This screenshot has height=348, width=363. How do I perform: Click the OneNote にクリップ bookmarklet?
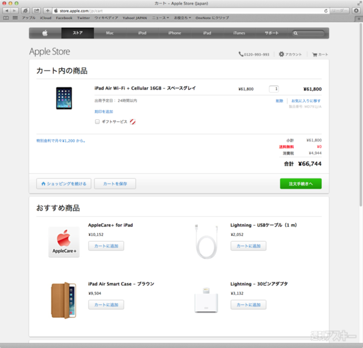click(x=212, y=18)
